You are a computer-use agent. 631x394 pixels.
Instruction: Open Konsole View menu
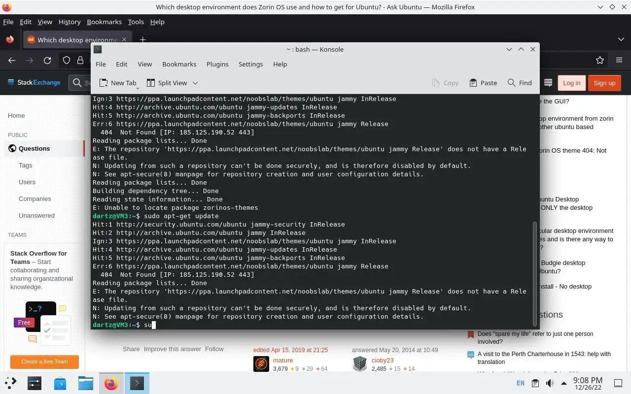[x=144, y=64]
